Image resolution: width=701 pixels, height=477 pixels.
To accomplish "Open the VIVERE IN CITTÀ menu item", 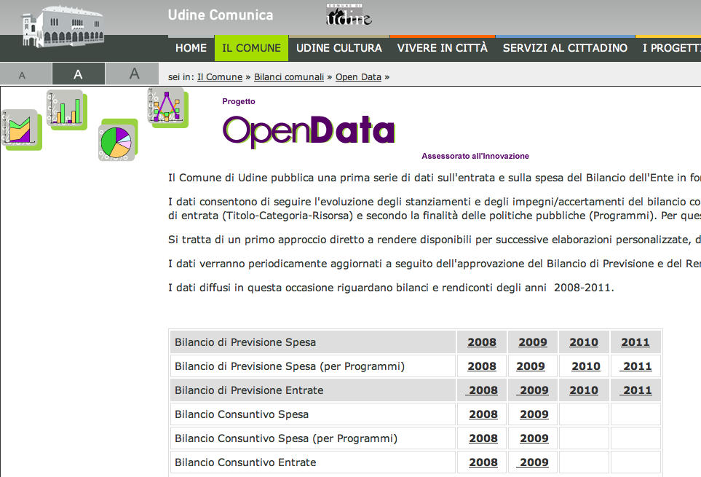I will [x=442, y=48].
